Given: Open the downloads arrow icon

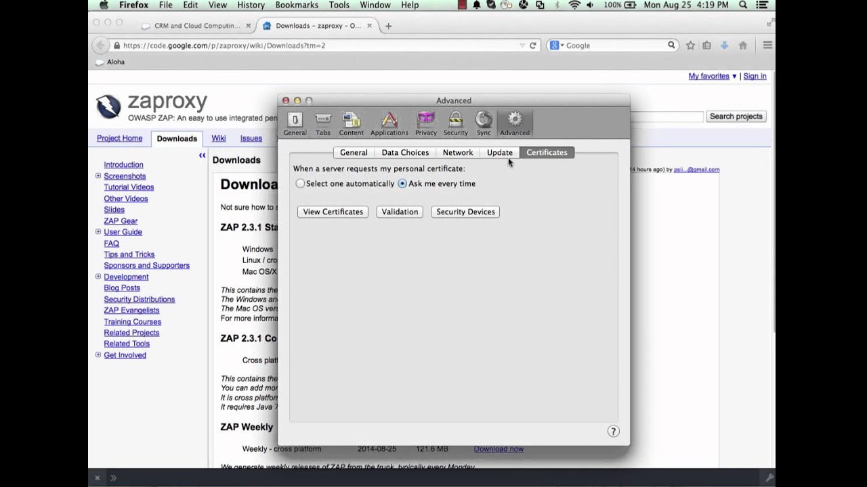Looking at the screenshot, I should pyautogui.click(x=724, y=45).
